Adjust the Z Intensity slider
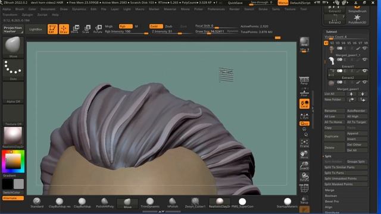 pos(171,32)
